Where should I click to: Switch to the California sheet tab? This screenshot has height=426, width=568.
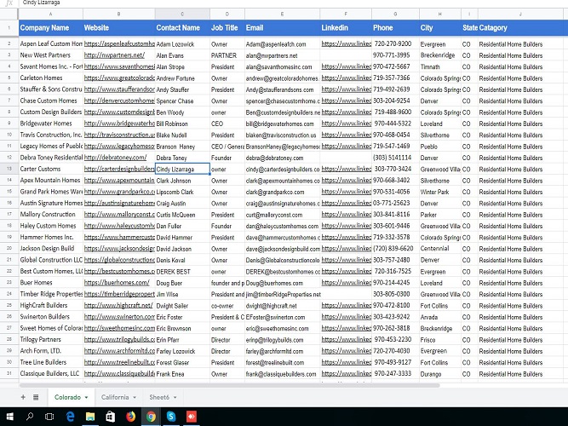pyautogui.click(x=115, y=397)
